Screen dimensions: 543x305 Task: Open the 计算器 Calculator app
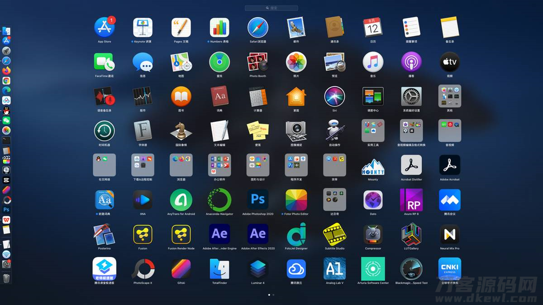[258, 97]
